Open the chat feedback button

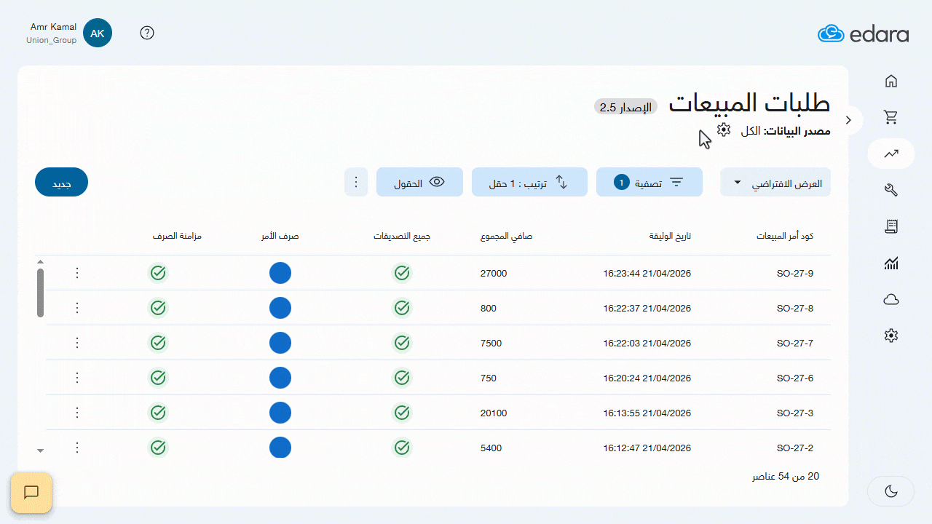point(31,493)
